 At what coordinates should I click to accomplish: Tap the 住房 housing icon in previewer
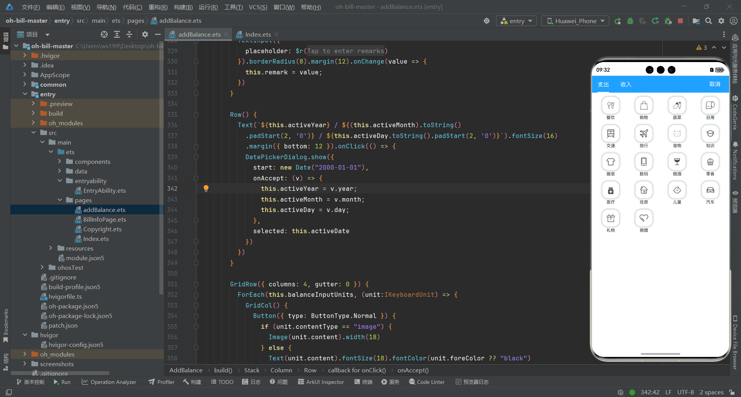pos(644,190)
